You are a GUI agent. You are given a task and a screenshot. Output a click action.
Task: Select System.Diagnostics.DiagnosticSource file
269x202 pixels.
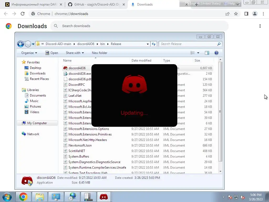coord(94,162)
